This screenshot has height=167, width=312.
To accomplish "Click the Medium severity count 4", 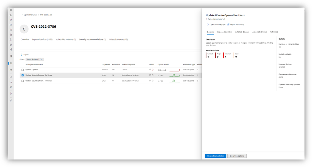I will [225, 57].
